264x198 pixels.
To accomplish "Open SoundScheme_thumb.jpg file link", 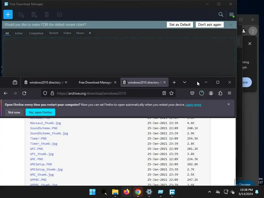I will 49,133.
